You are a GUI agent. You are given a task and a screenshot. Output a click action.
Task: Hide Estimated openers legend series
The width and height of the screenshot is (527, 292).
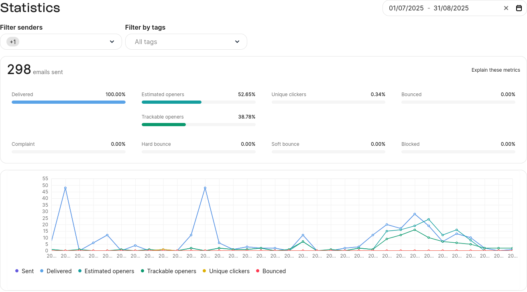(x=106, y=271)
